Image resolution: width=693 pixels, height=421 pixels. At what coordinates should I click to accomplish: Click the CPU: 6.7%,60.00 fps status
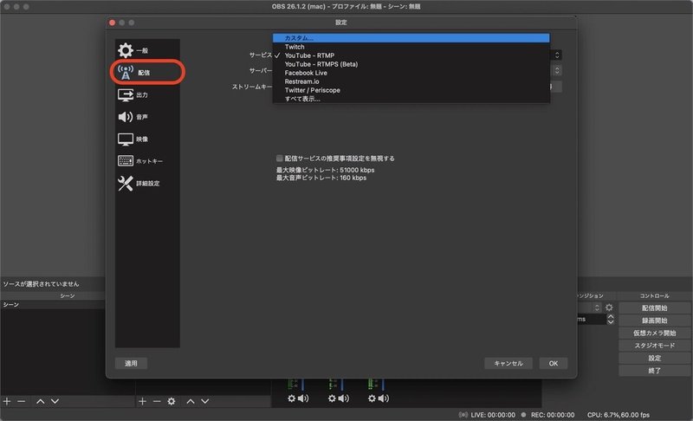[619, 415]
